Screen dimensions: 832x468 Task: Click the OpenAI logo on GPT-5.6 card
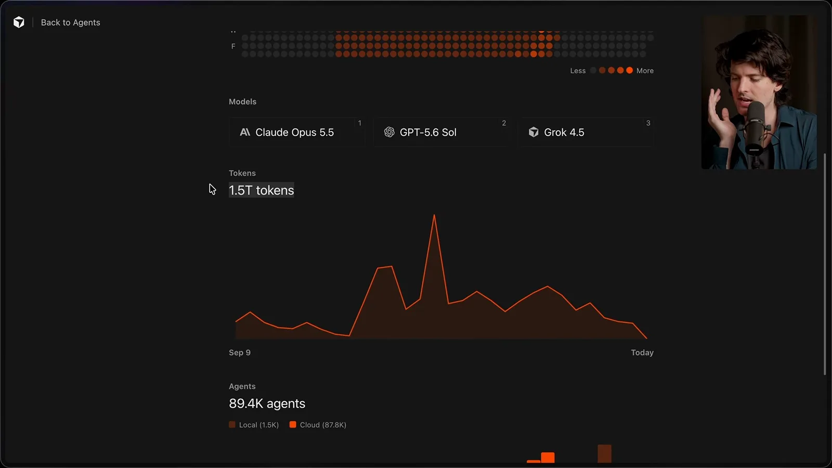(389, 132)
